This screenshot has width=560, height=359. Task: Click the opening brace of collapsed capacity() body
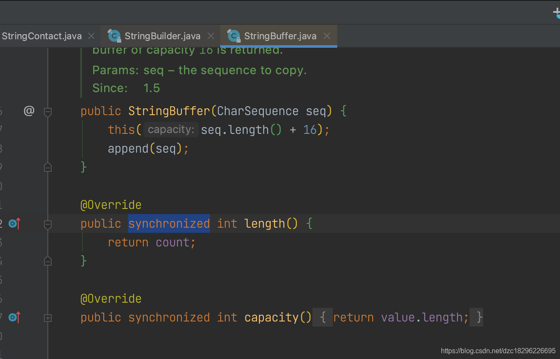point(323,317)
